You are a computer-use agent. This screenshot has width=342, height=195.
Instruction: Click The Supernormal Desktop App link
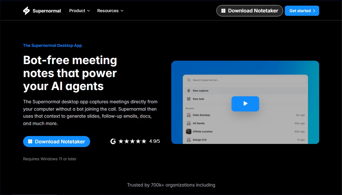52,45
